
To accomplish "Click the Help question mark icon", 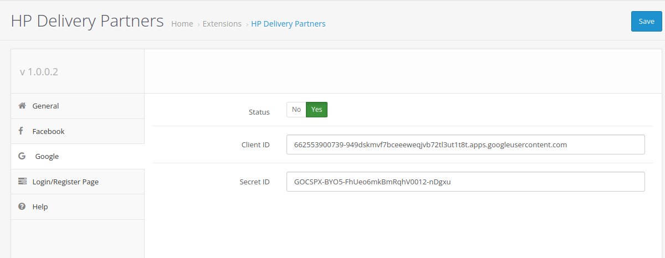I will click(22, 207).
